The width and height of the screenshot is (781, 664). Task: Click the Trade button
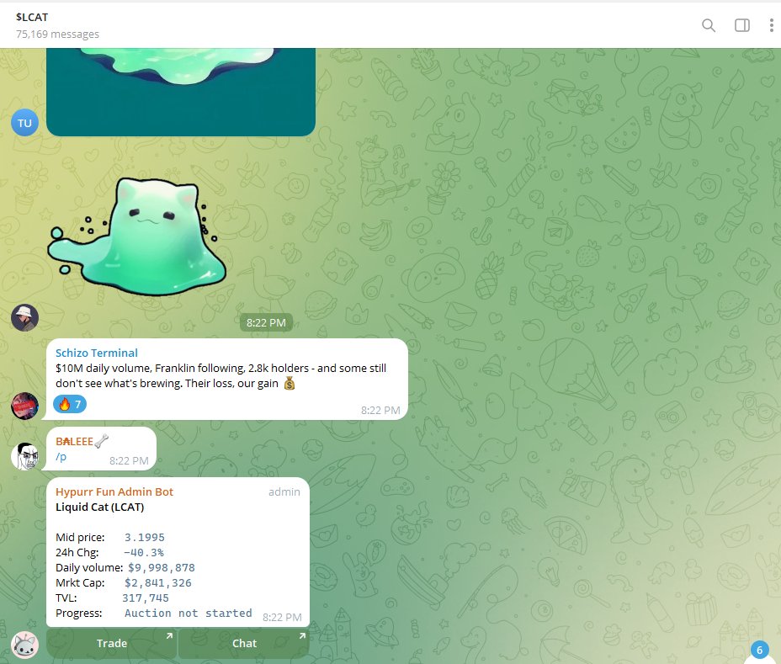(x=112, y=643)
